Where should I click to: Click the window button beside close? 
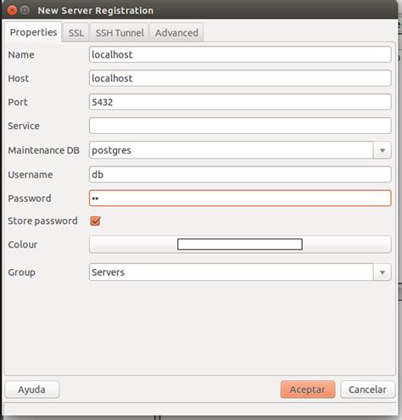click(25, 10)
